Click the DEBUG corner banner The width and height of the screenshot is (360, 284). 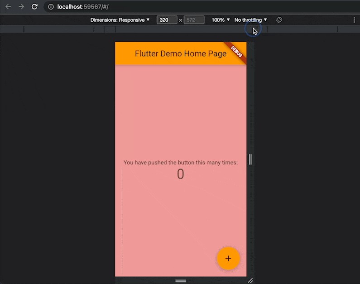click(237, 52)
